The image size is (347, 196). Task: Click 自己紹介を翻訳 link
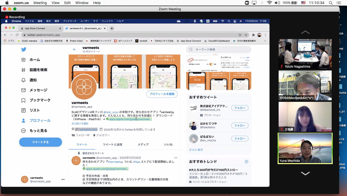(80, 124)
